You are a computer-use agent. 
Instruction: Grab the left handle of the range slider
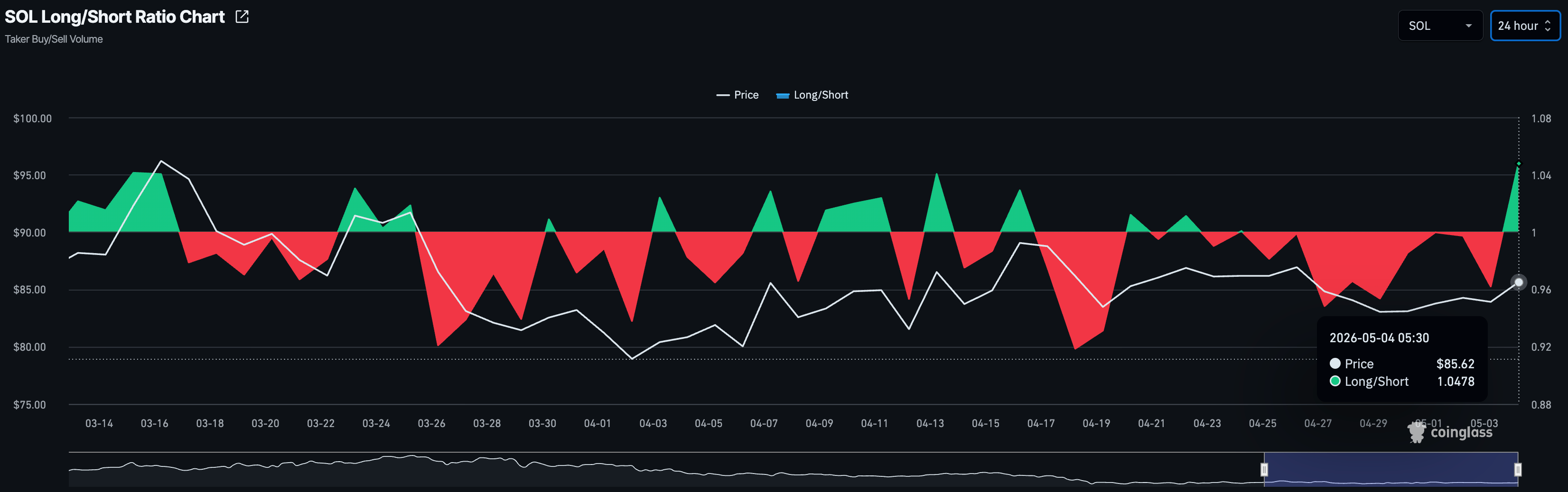point(1264,470)
